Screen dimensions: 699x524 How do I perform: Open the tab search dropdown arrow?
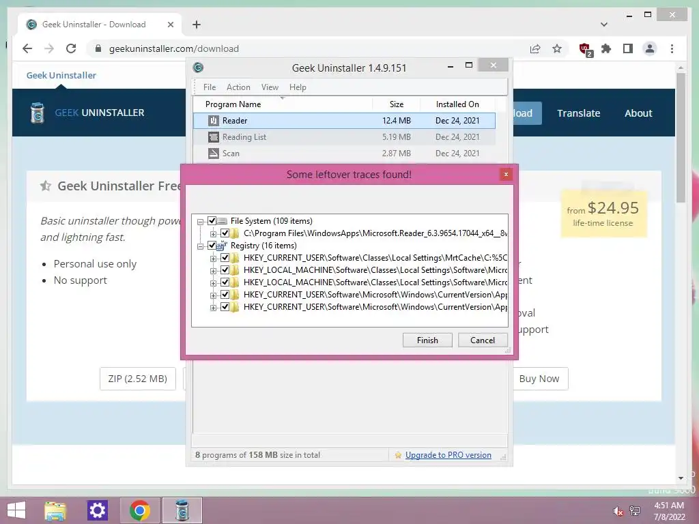[x=603, y=25]
